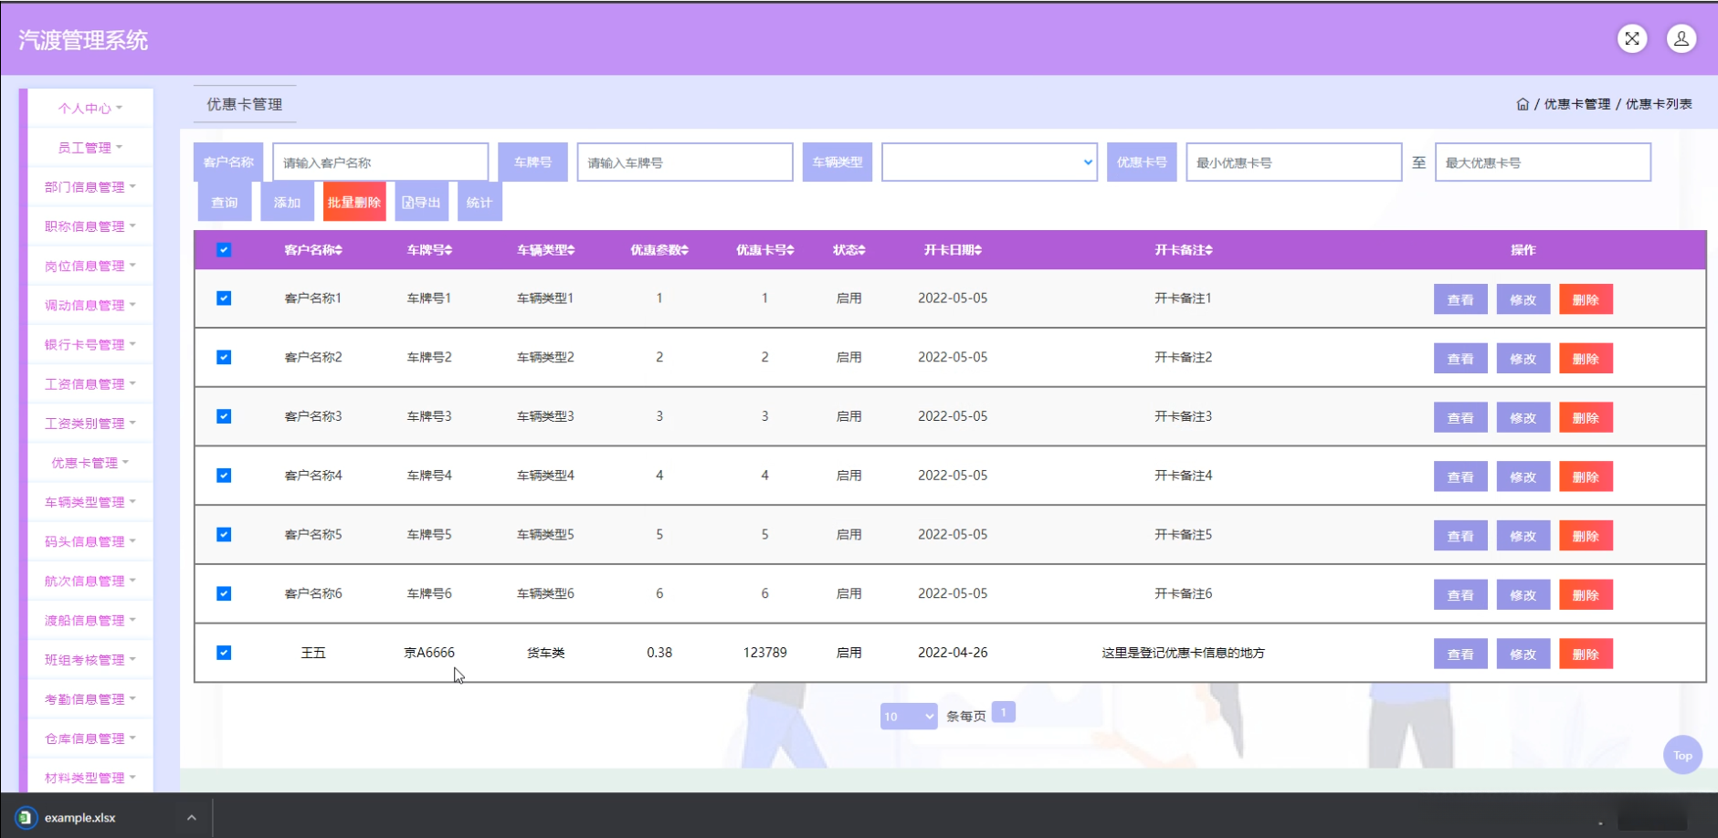The width and height of the screenshot is (1718, 838).
Task: Open 仓库信息管理 in sidebar
Action: pyautogui.click(x=90, y=738)
